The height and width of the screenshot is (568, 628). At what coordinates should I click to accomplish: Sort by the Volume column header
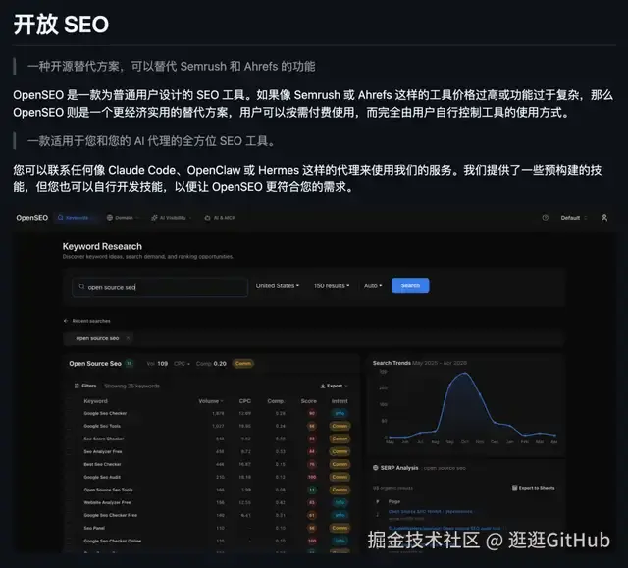211,401
